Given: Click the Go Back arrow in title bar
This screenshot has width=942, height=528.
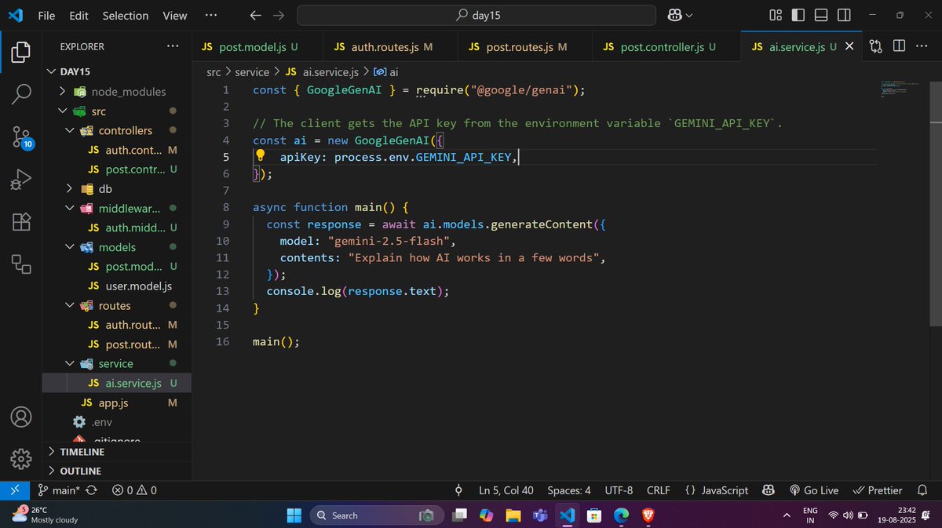Looking at the screenshot, I should click(255, 15).
